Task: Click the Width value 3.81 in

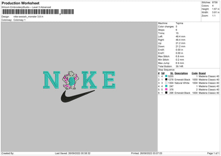Action: point(216,13)
